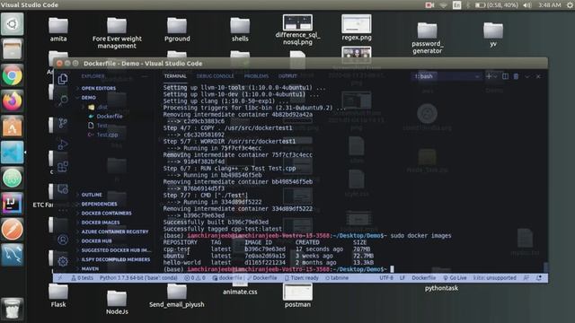Close the terminal panel
Image resolution: width=575 pixels, height=323 pixels.
pyautogui.click(x=538, y=76)
